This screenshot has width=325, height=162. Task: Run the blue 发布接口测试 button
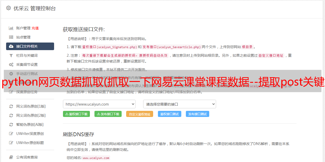pyautogui.click(x=198, y=114)
